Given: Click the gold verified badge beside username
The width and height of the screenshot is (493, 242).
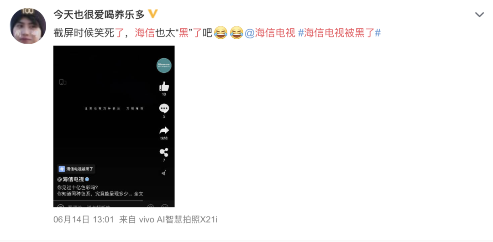Looking at the screenshot, I should [152, 14].
